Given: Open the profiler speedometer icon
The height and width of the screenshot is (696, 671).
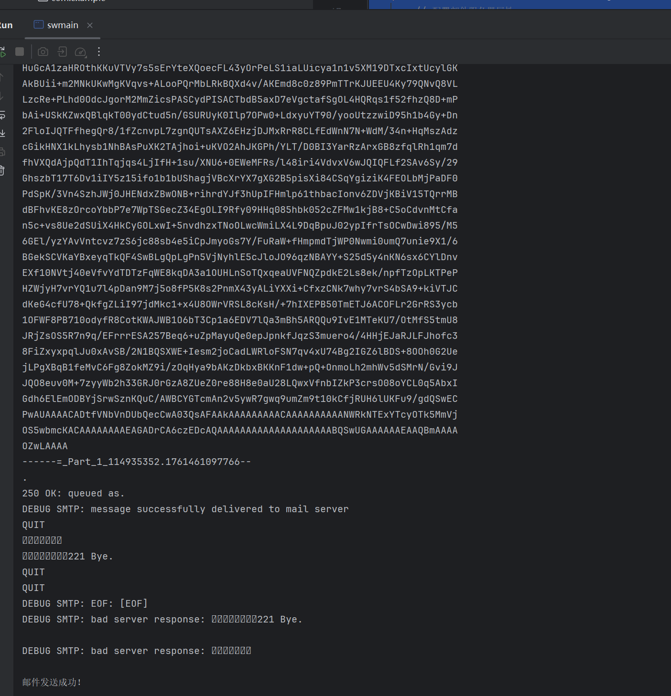Looking at the screenshot, I should [80, 51].
